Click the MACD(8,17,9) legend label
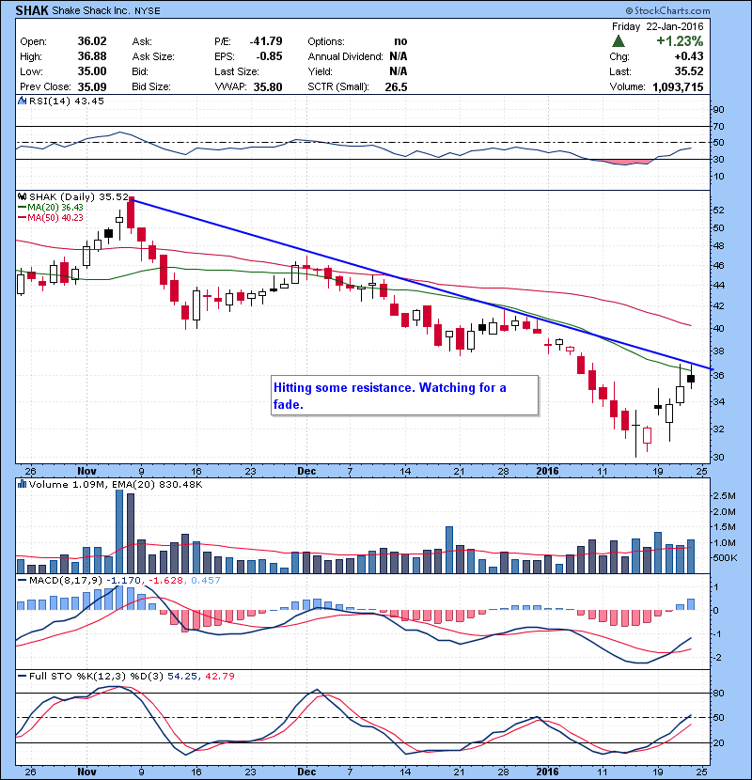 click(60, 580)
